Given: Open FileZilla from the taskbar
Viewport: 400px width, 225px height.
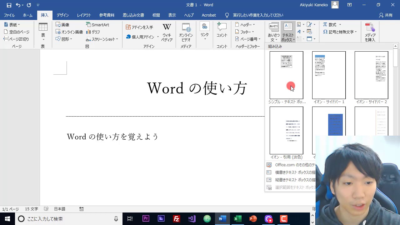Looking at the screenshot, I should coord(177,219).
